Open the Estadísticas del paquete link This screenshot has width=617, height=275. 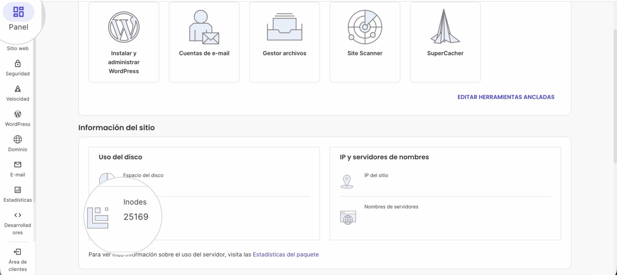coord(286,254)
